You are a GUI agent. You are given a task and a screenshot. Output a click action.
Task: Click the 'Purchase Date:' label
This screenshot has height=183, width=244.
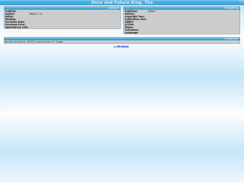[15, 22]
